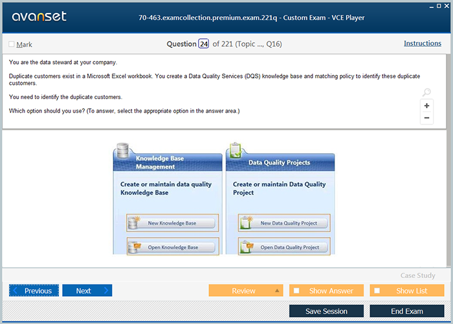Click the Open Knowledge Base folder icon

click(x=135, y=247)
